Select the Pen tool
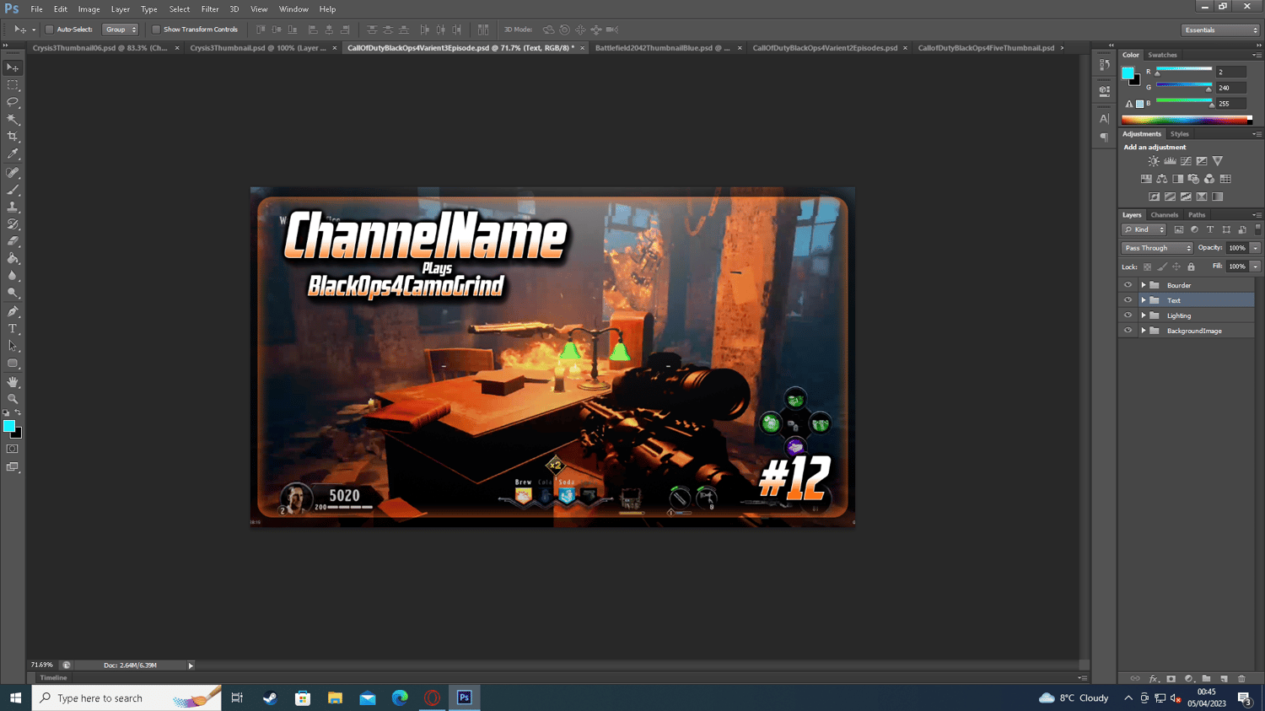Viewport: 1265px width, 711px height. (x=13, y=312)
